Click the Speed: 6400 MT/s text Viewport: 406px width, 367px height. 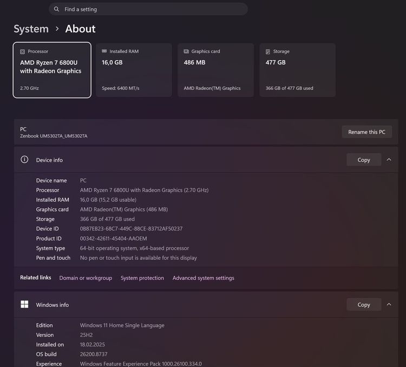(120, 88)
